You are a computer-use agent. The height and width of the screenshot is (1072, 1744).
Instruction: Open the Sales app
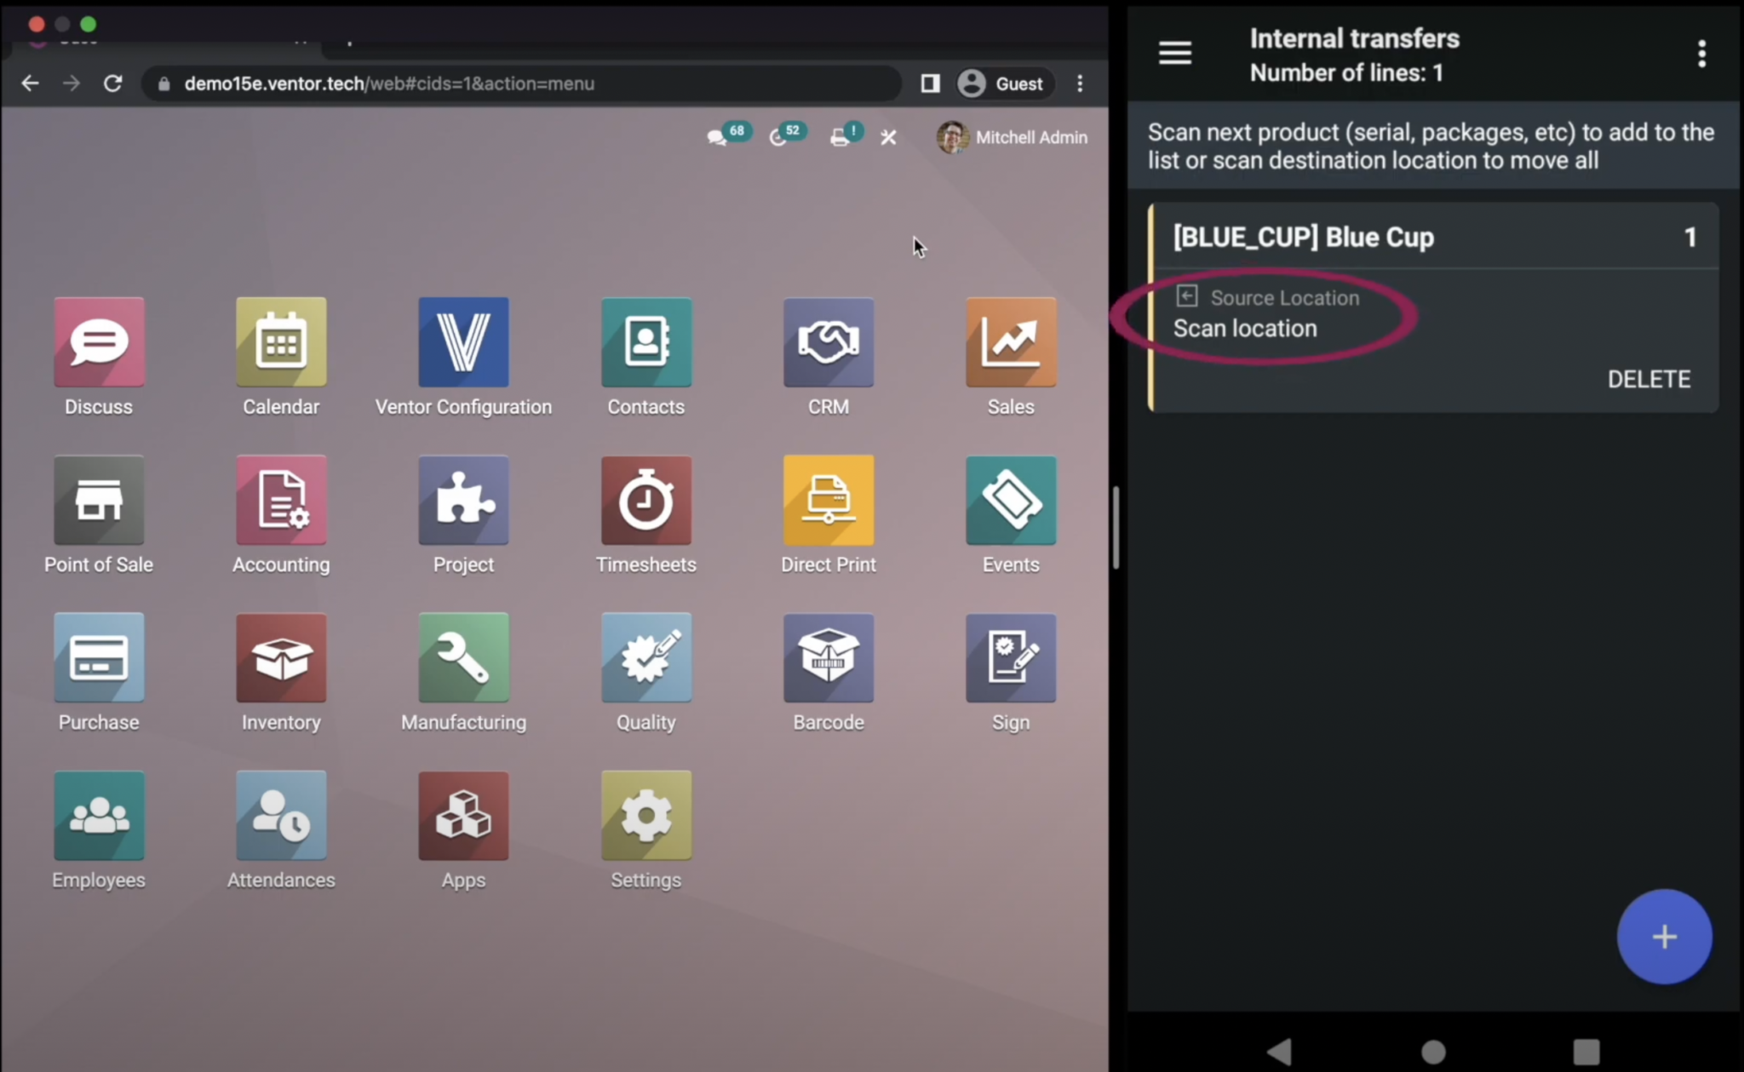click(x=1011, y=341)
